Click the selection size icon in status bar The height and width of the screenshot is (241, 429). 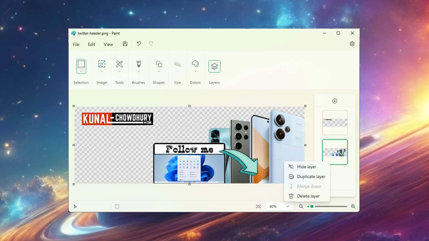117,206
